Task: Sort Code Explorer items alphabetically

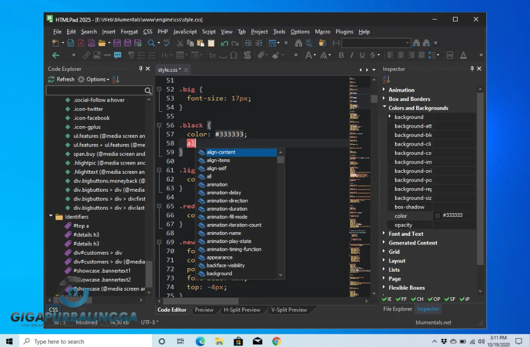Action: point(115,79)
